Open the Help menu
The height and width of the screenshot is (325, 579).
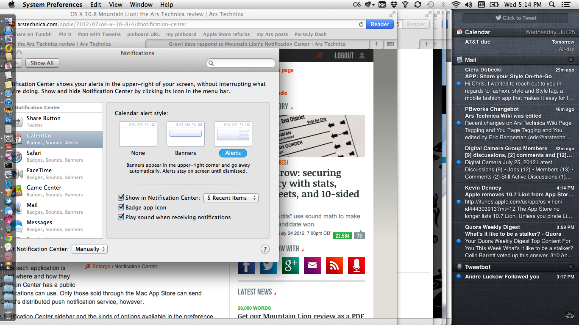click(167, 5)
